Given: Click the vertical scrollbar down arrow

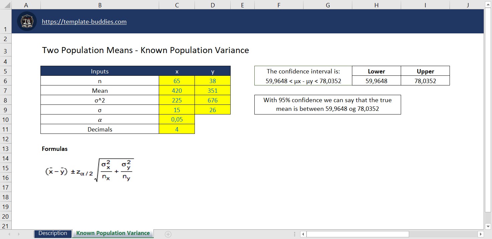Looking at the screenshot, I should point(487,226).
